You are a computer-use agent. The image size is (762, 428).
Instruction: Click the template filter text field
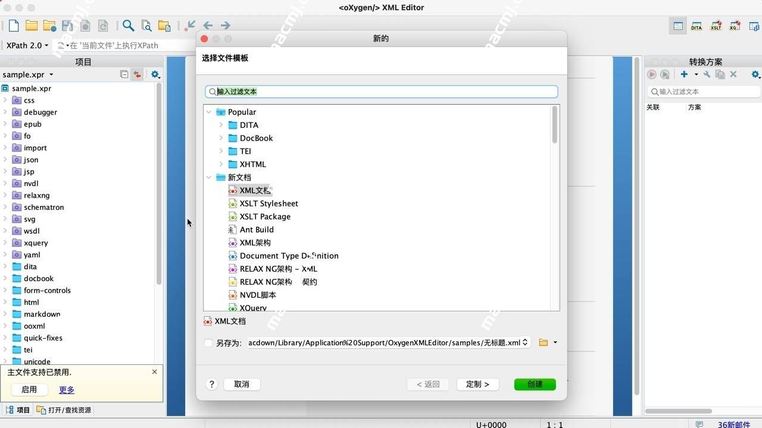381,92
